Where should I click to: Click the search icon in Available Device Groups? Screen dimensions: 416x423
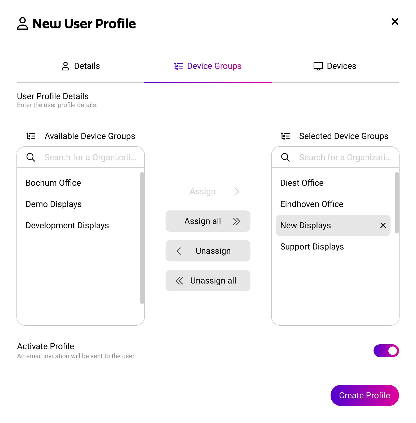[31, 157]
